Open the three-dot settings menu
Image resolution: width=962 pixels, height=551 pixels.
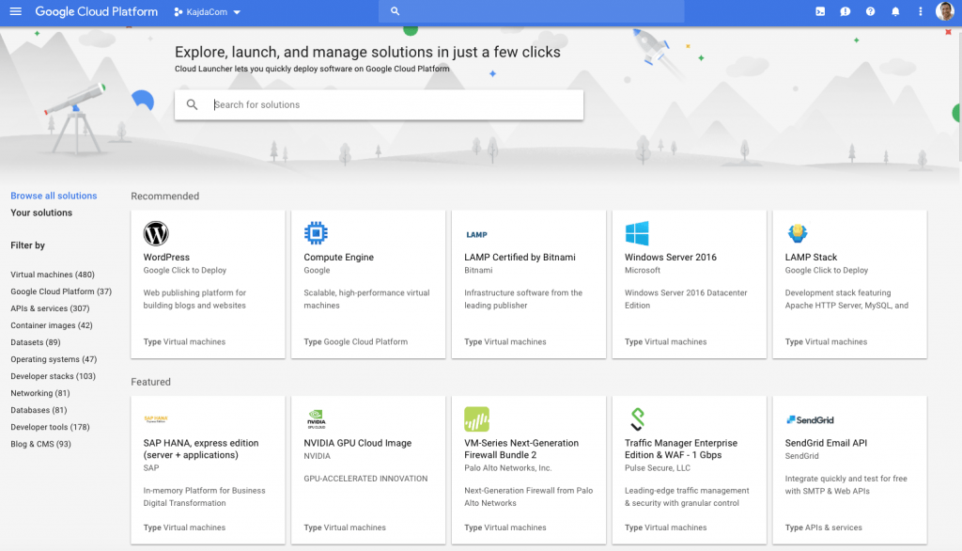point(921,11)
